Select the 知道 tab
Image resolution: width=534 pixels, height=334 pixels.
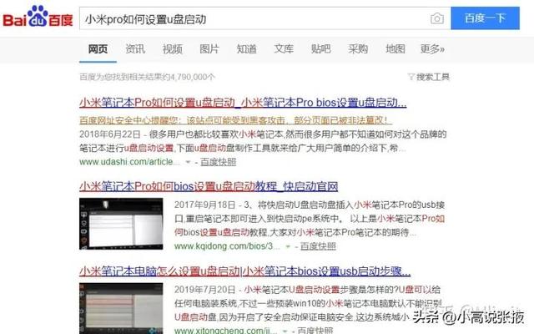coord(247,49)
